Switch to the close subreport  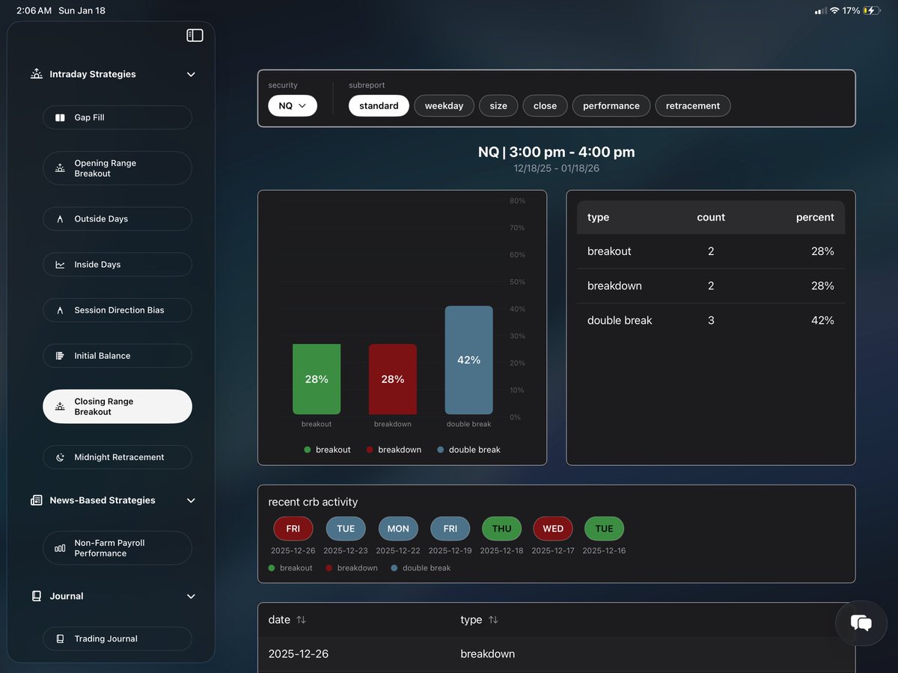(545, 105)
